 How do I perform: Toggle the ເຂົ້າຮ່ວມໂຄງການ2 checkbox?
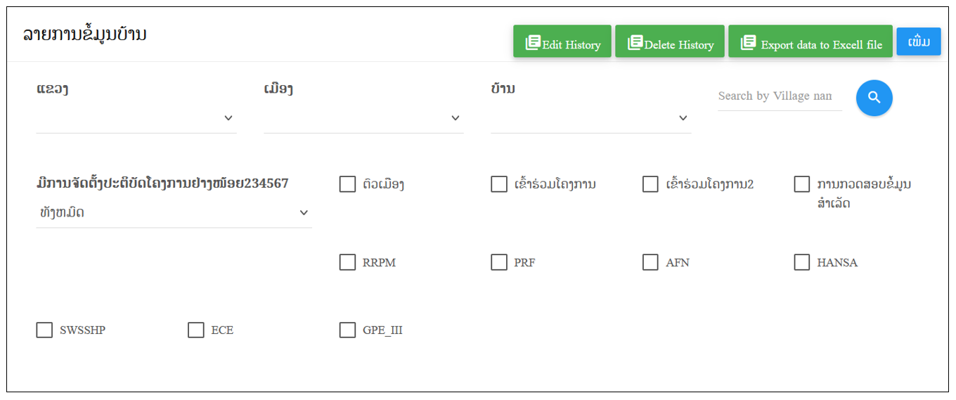[x=650, y=184]
